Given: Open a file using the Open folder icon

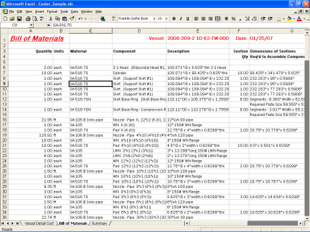Looking at the screenshot, I should pos(12,19).
